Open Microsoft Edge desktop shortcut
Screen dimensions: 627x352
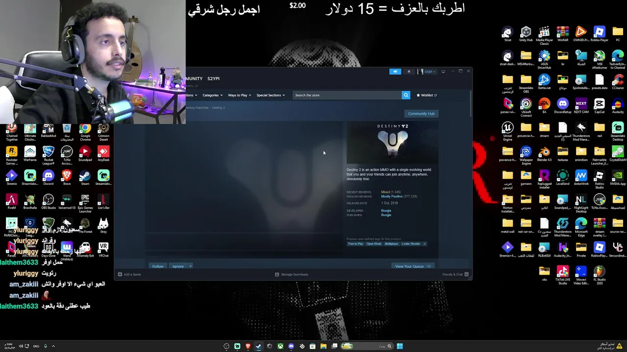[x=581, y=227]
